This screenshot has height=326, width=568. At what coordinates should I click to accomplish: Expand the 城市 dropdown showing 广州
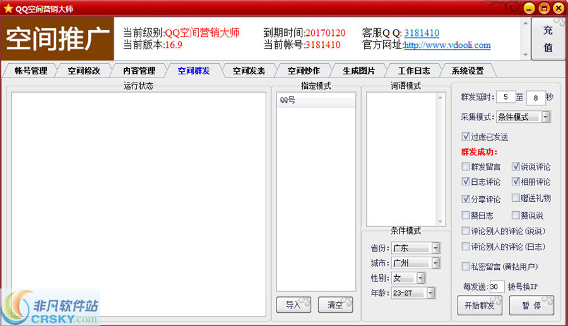(x=436, y=263)
